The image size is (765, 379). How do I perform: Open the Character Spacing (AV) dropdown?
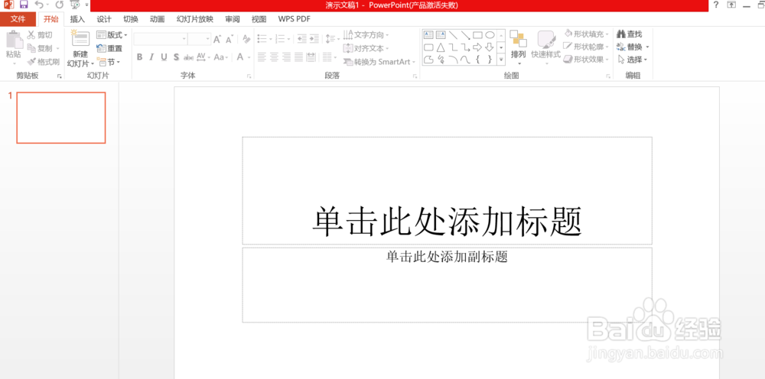pos(204,57)
